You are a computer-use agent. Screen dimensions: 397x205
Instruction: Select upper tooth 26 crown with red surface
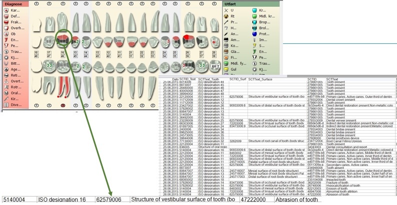pyautogui.click(x=189, y=41)
